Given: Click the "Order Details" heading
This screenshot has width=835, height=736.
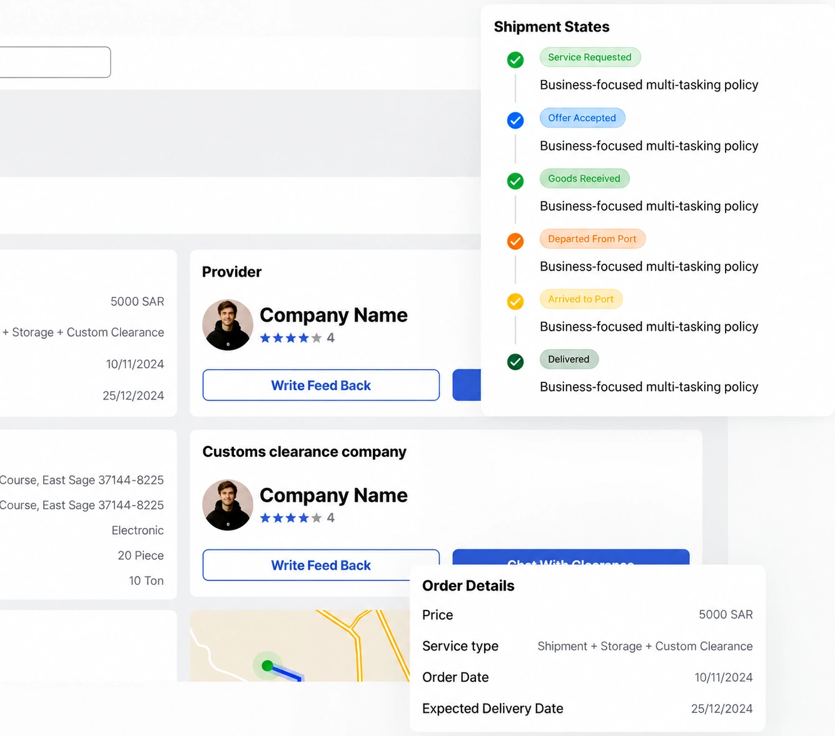Looking at the screenshot, I should 468,586.
